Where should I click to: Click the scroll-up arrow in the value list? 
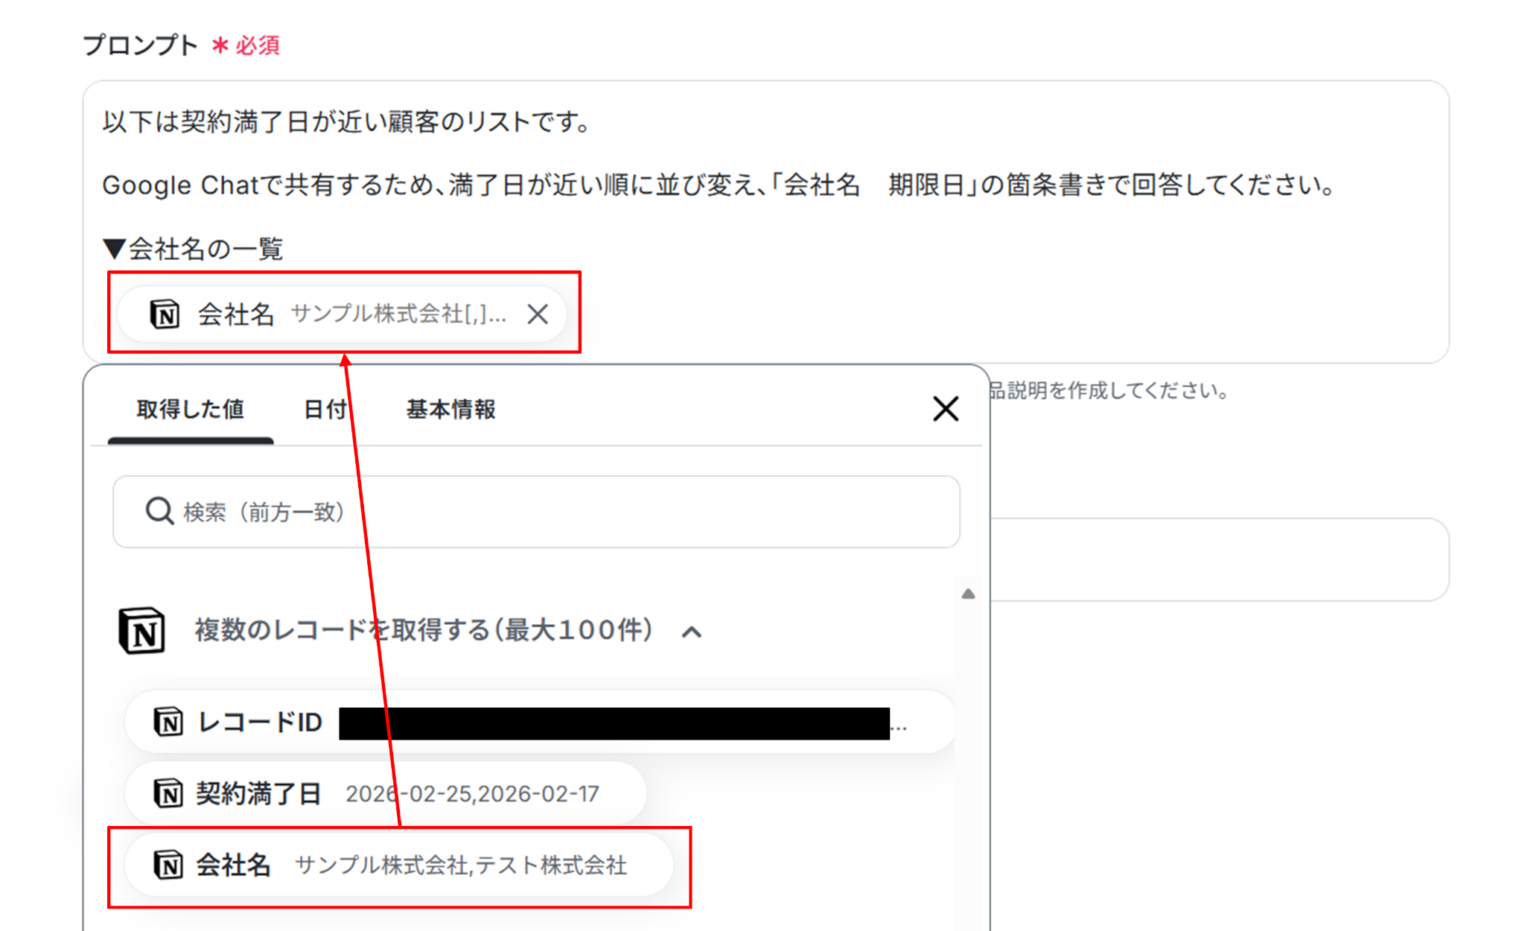(968, 594)
